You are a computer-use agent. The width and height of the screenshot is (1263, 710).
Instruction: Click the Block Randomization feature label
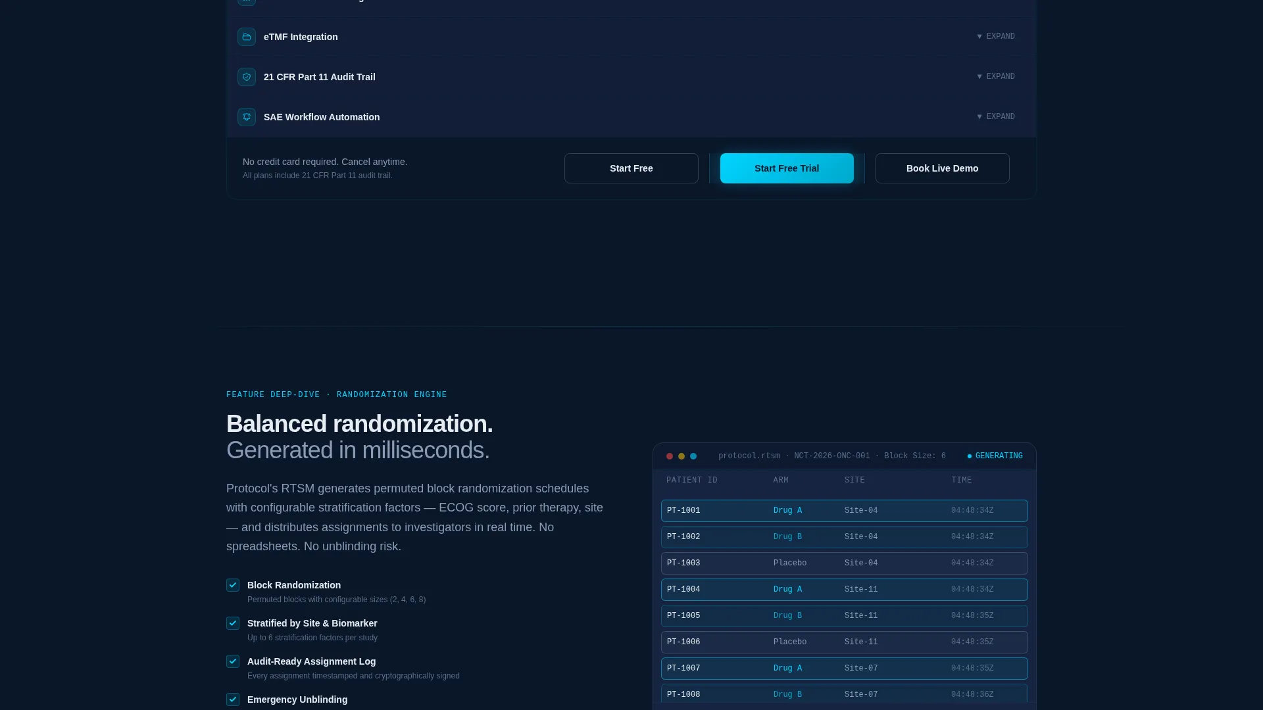pyautogui.click(x=294, y=585)
